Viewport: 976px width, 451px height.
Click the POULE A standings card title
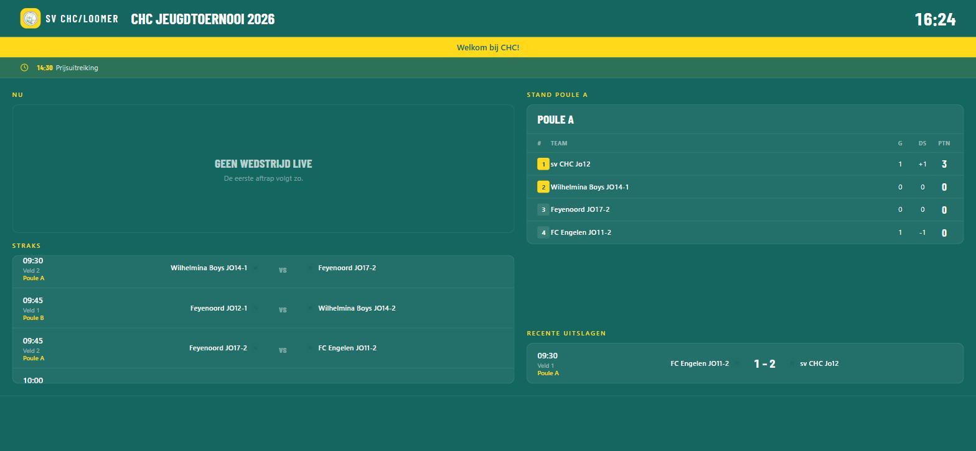[x=555, y=119]
